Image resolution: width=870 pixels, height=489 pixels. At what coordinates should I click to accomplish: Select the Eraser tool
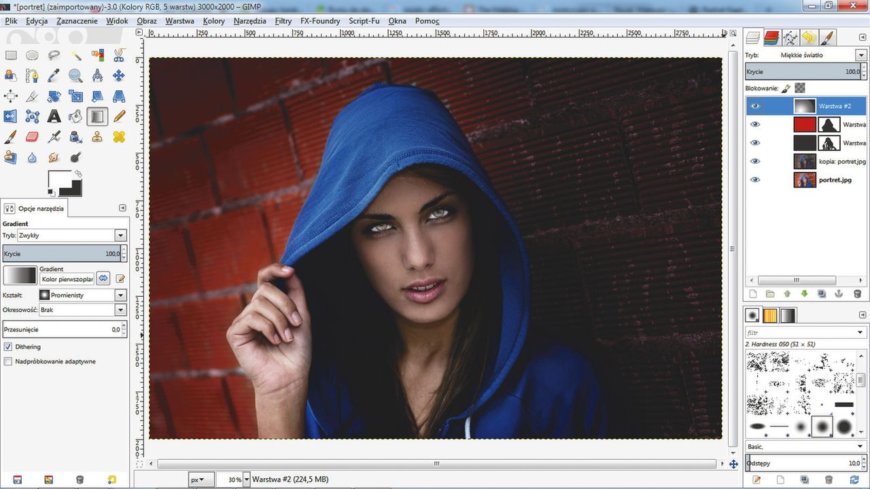click(x=32, y=137)
